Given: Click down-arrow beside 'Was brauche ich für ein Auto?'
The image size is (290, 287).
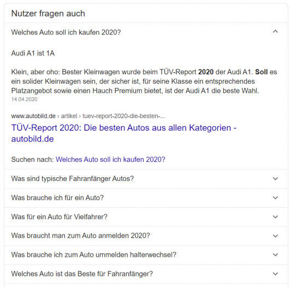Looking at the screenshot, I should click(x=275, y=198).
